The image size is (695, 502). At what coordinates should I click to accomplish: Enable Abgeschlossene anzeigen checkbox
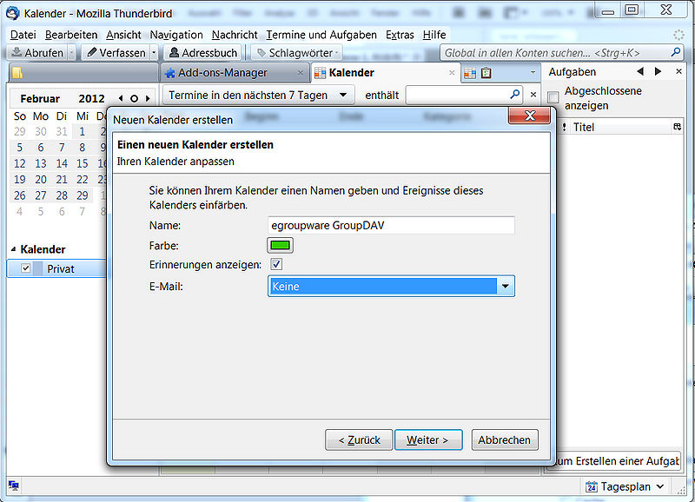coord(553,97)
